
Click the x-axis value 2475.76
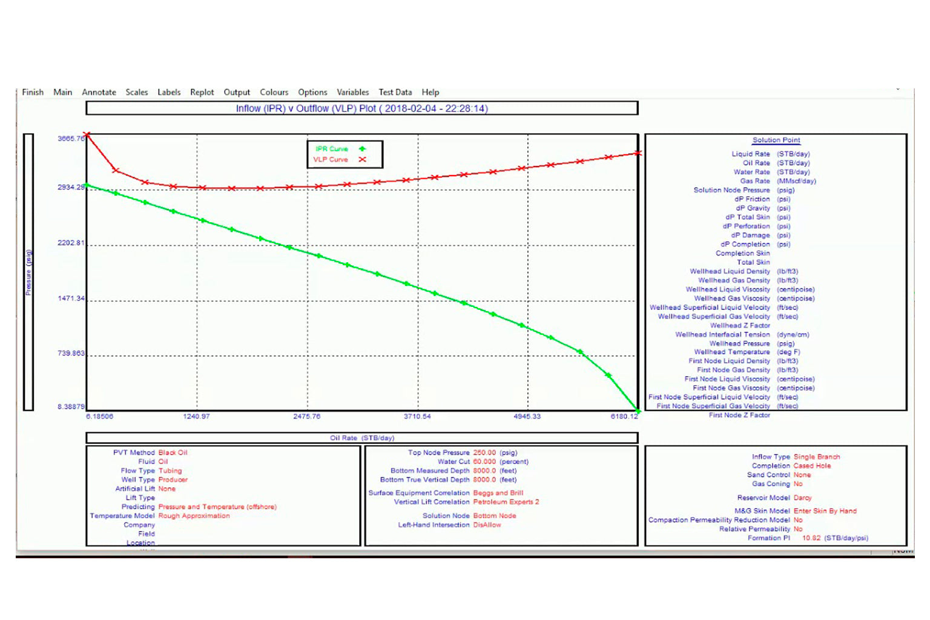[x=307, y=417]
